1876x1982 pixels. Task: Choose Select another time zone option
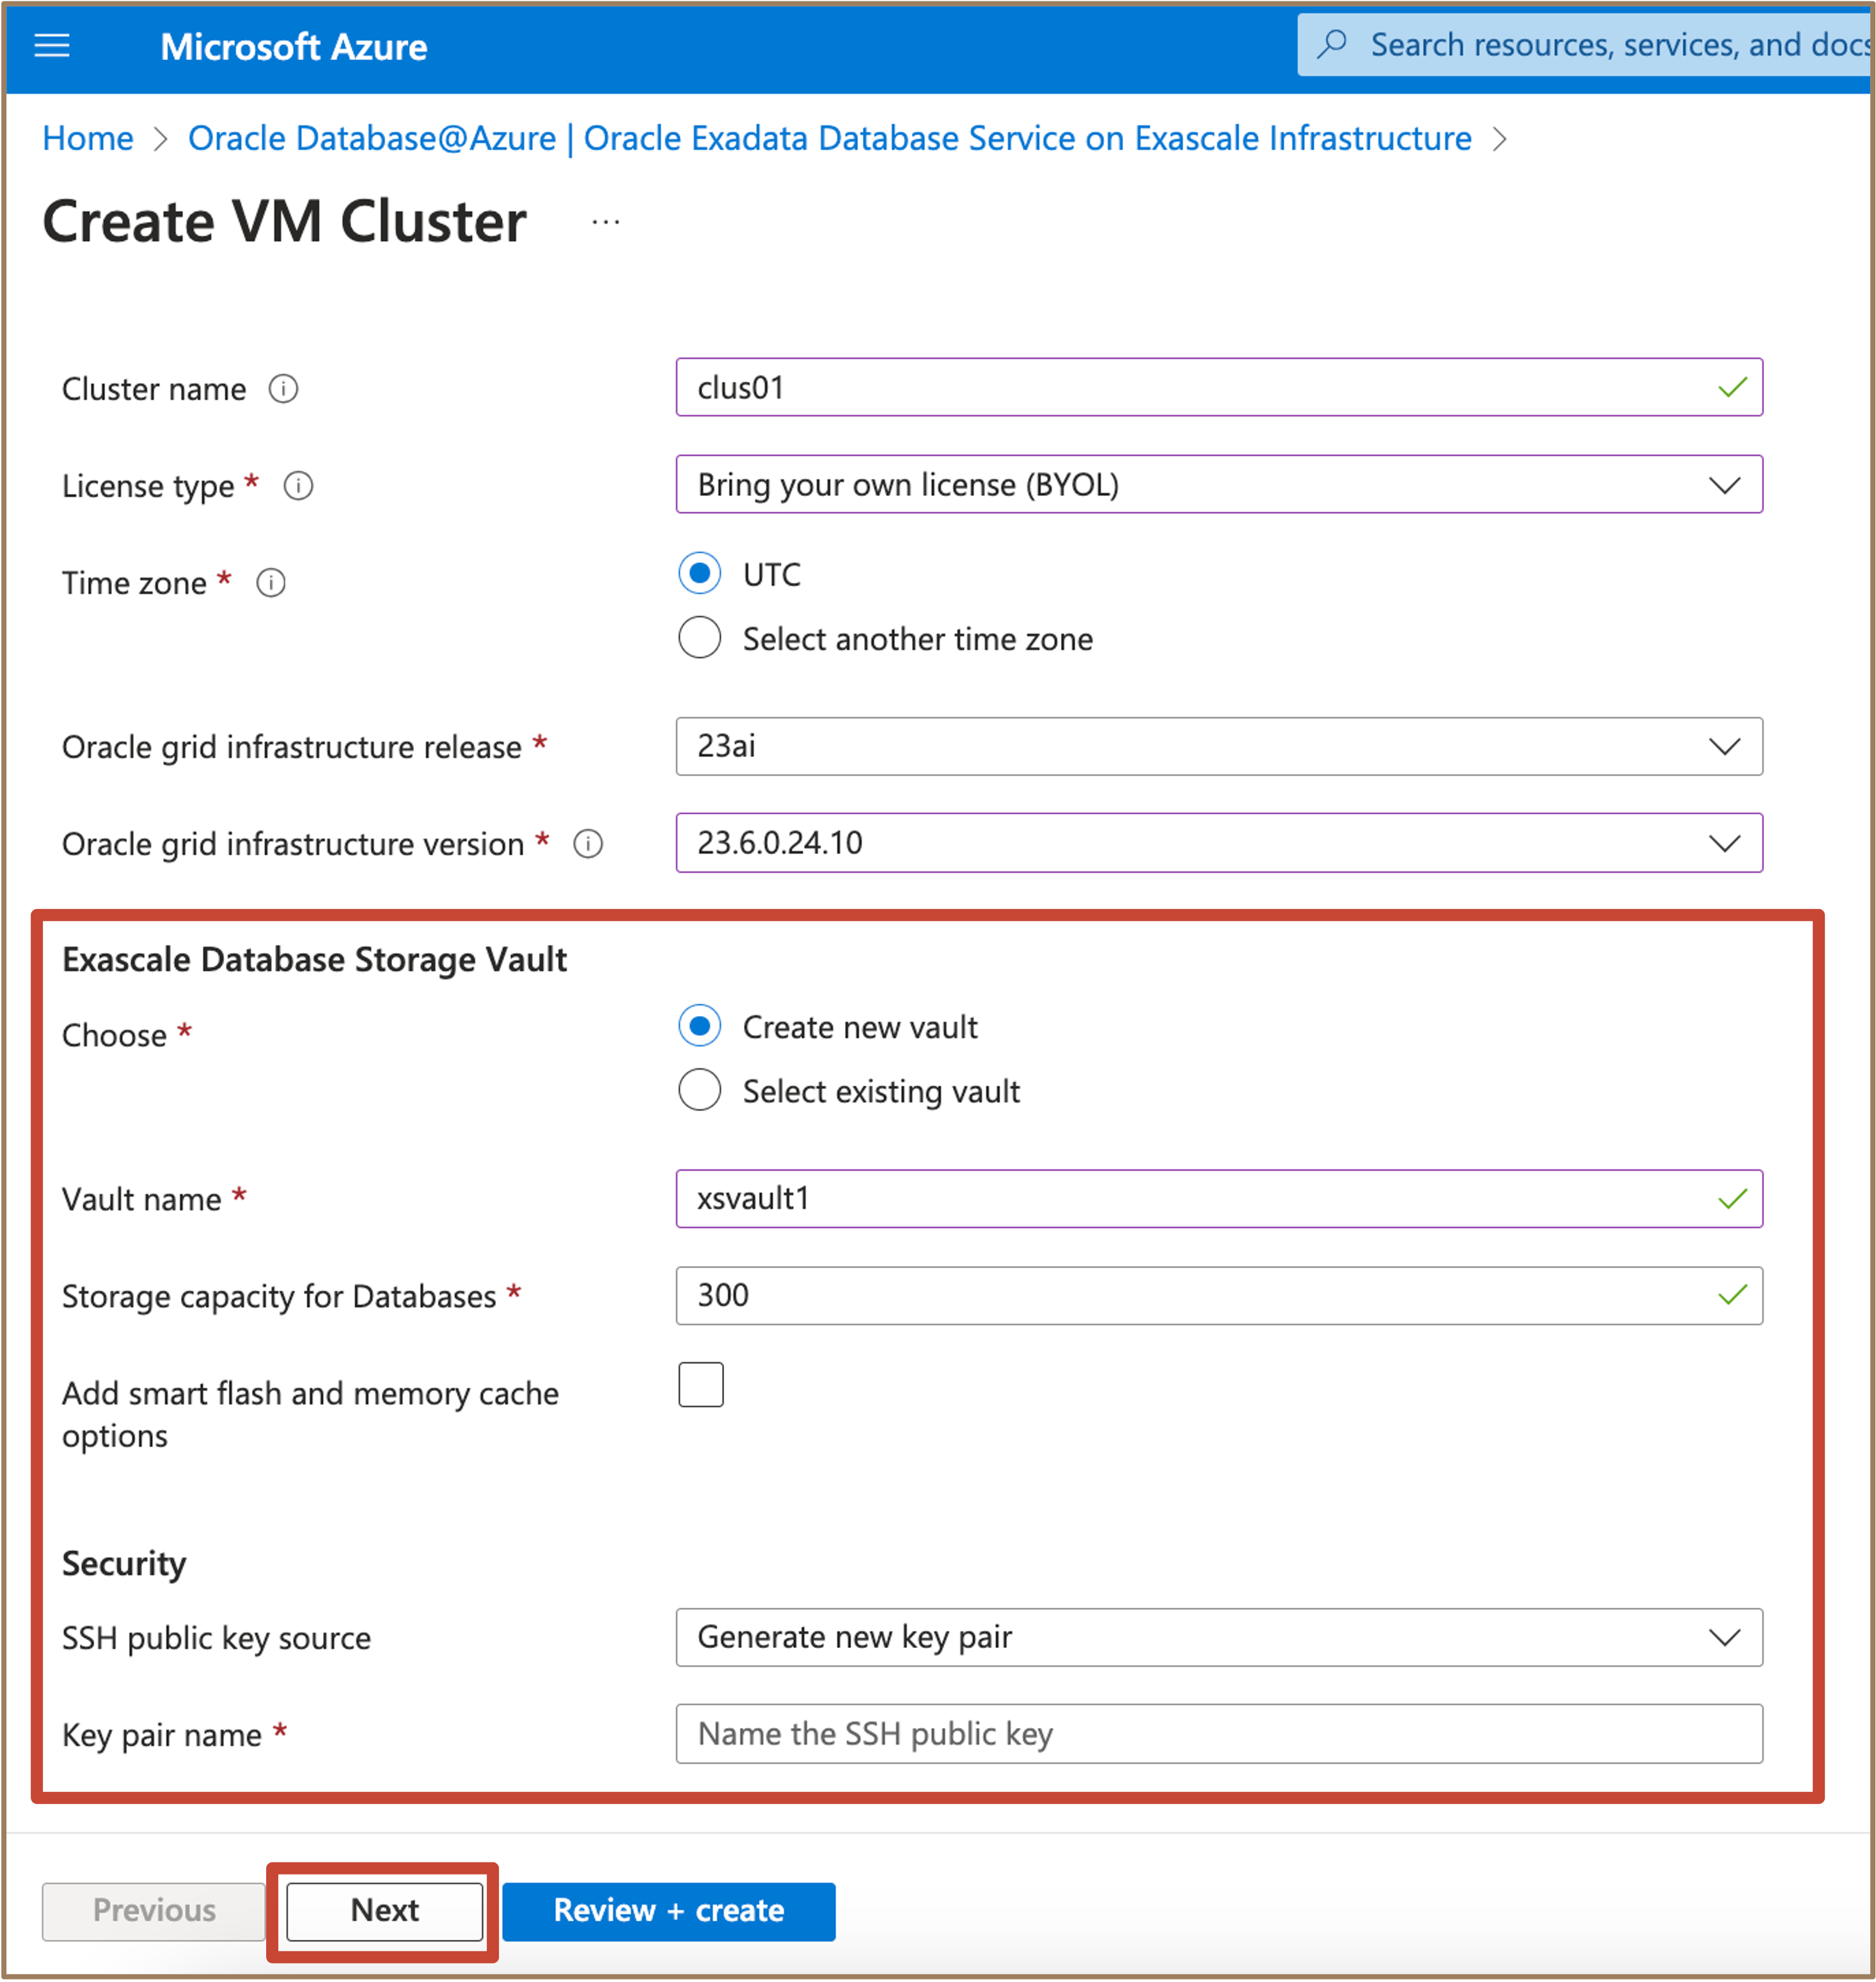pos(699,638)
